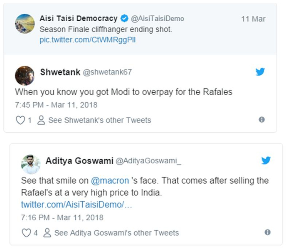Viewport: 291px width, 249px height.
Task: Click Twitter bird icon on Aditya Goswami's tweet
Action: (266, 160)
